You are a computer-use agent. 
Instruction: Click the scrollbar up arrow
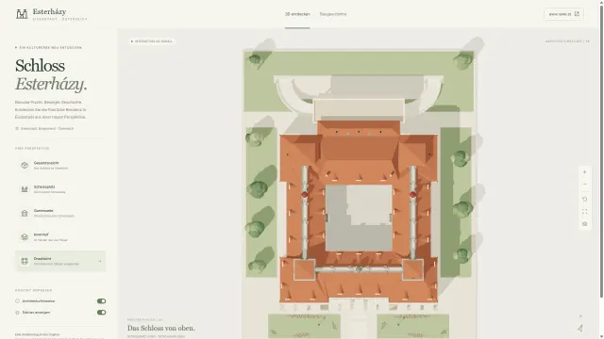pyautogui.click(x=601, y=2)
